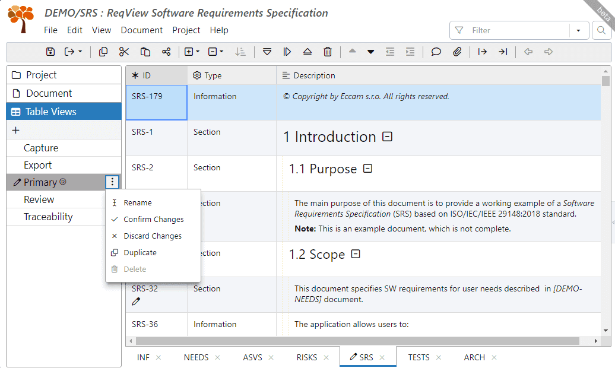
Task: Close the INF tab
Action: click(x=158, y=357)
